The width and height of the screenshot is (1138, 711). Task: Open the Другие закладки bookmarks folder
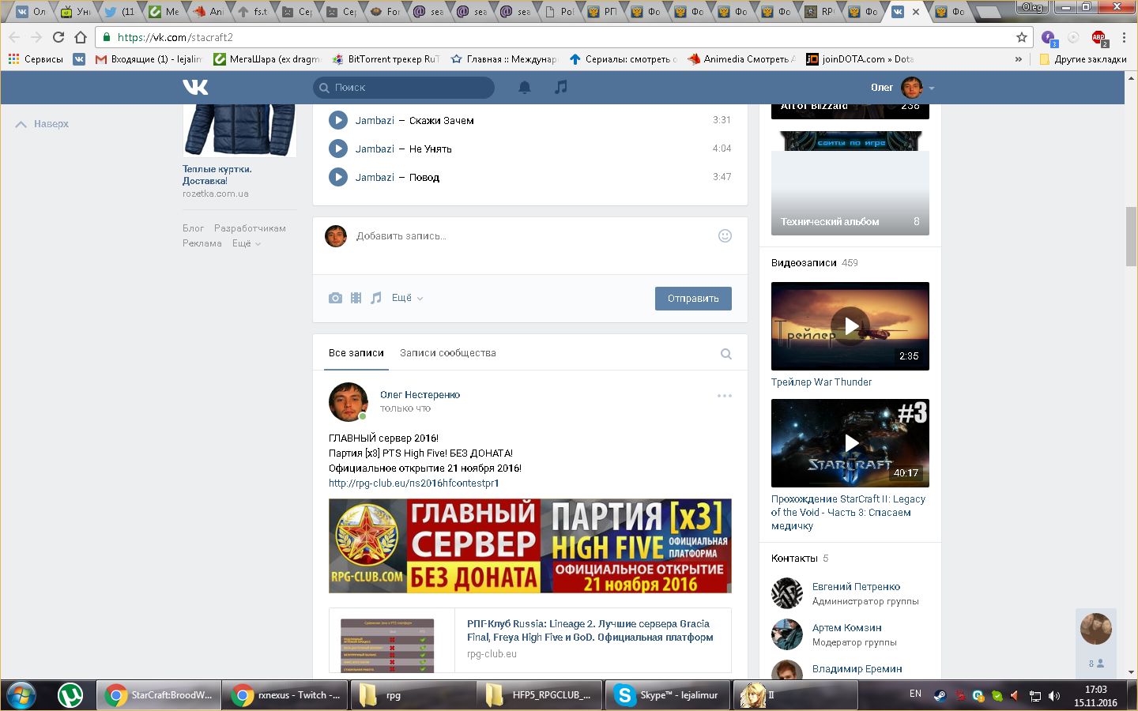tap(1083, 58)
